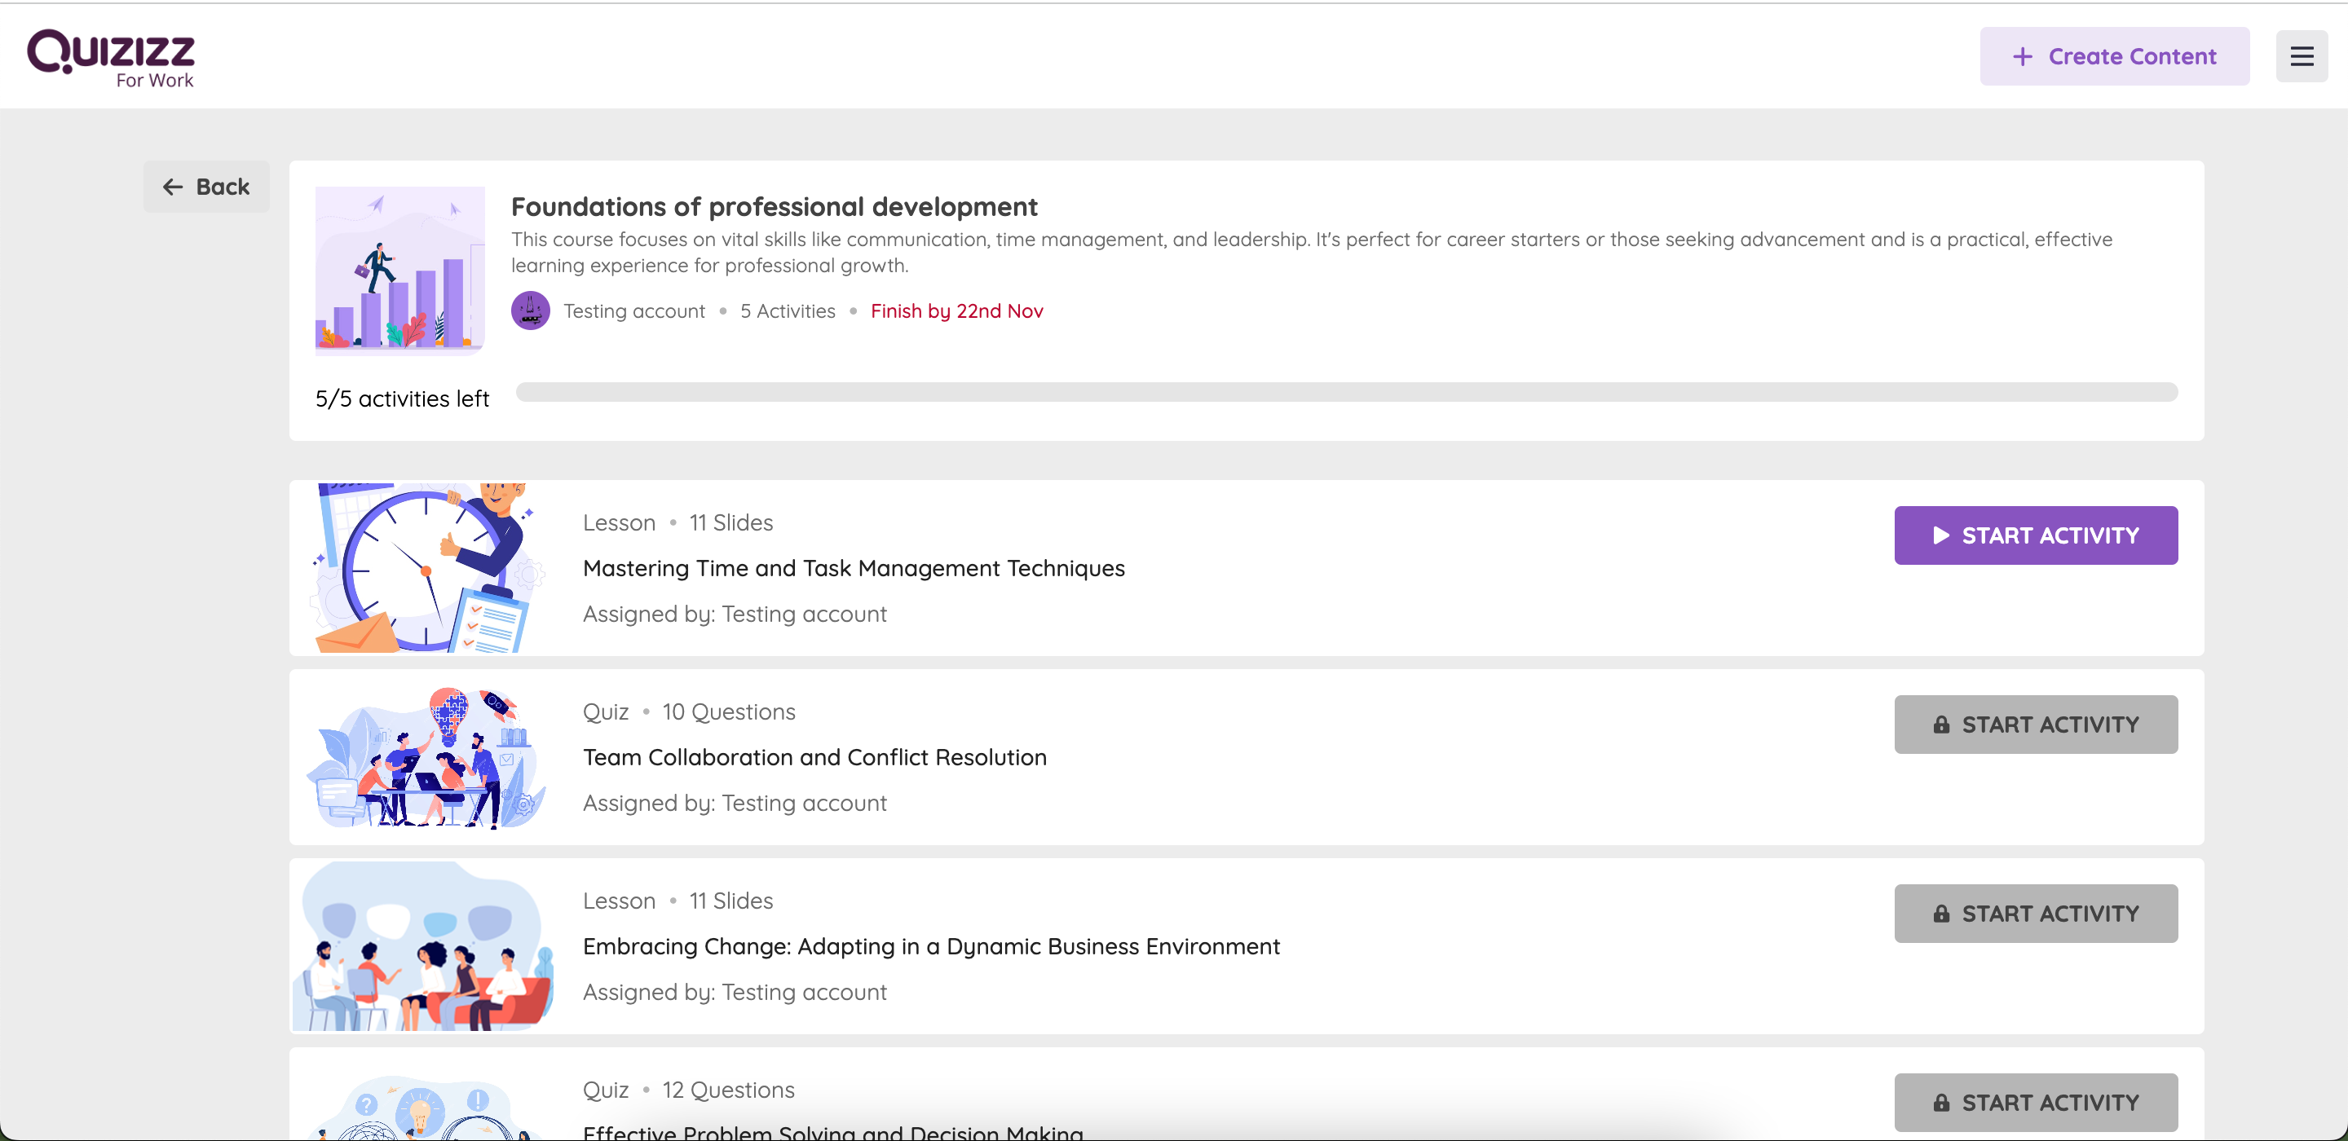This screenshot has height=1141, width=2348.
Task: Click the Testing account avatar icon
Action: [x=531, y=311]
